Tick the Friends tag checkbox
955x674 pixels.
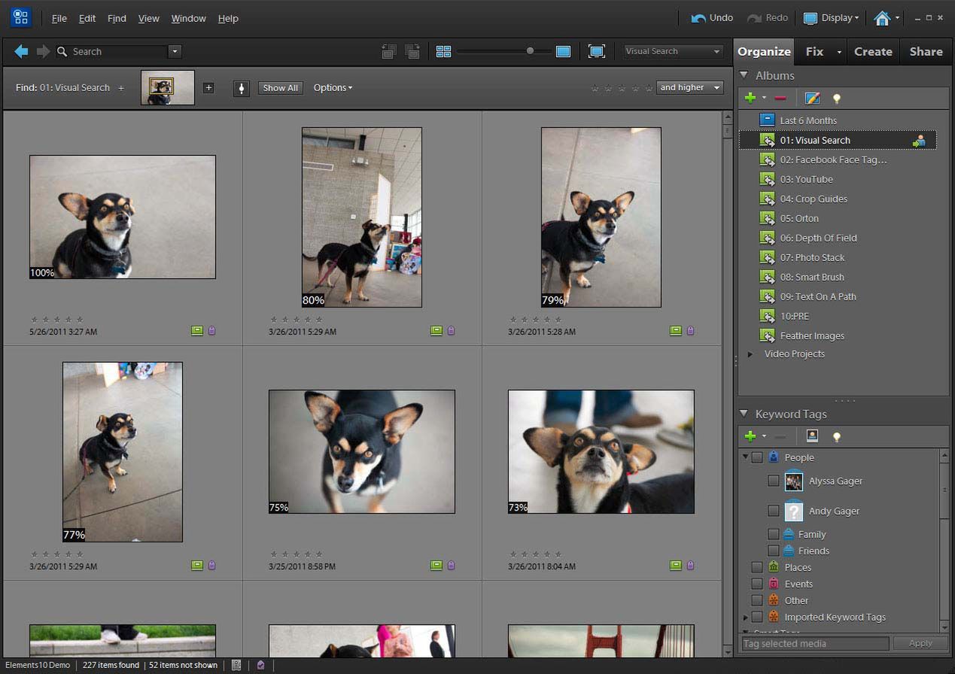(774, 551)
